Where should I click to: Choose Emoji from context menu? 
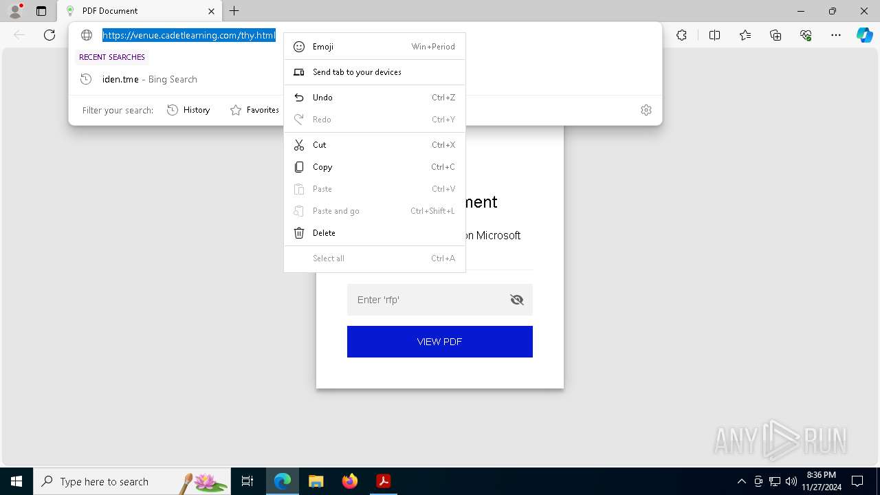tap(375, 47)
